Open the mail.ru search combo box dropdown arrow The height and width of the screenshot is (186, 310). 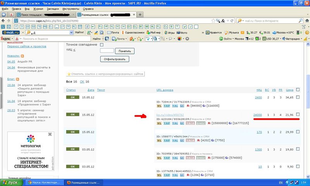pos(71,33)
